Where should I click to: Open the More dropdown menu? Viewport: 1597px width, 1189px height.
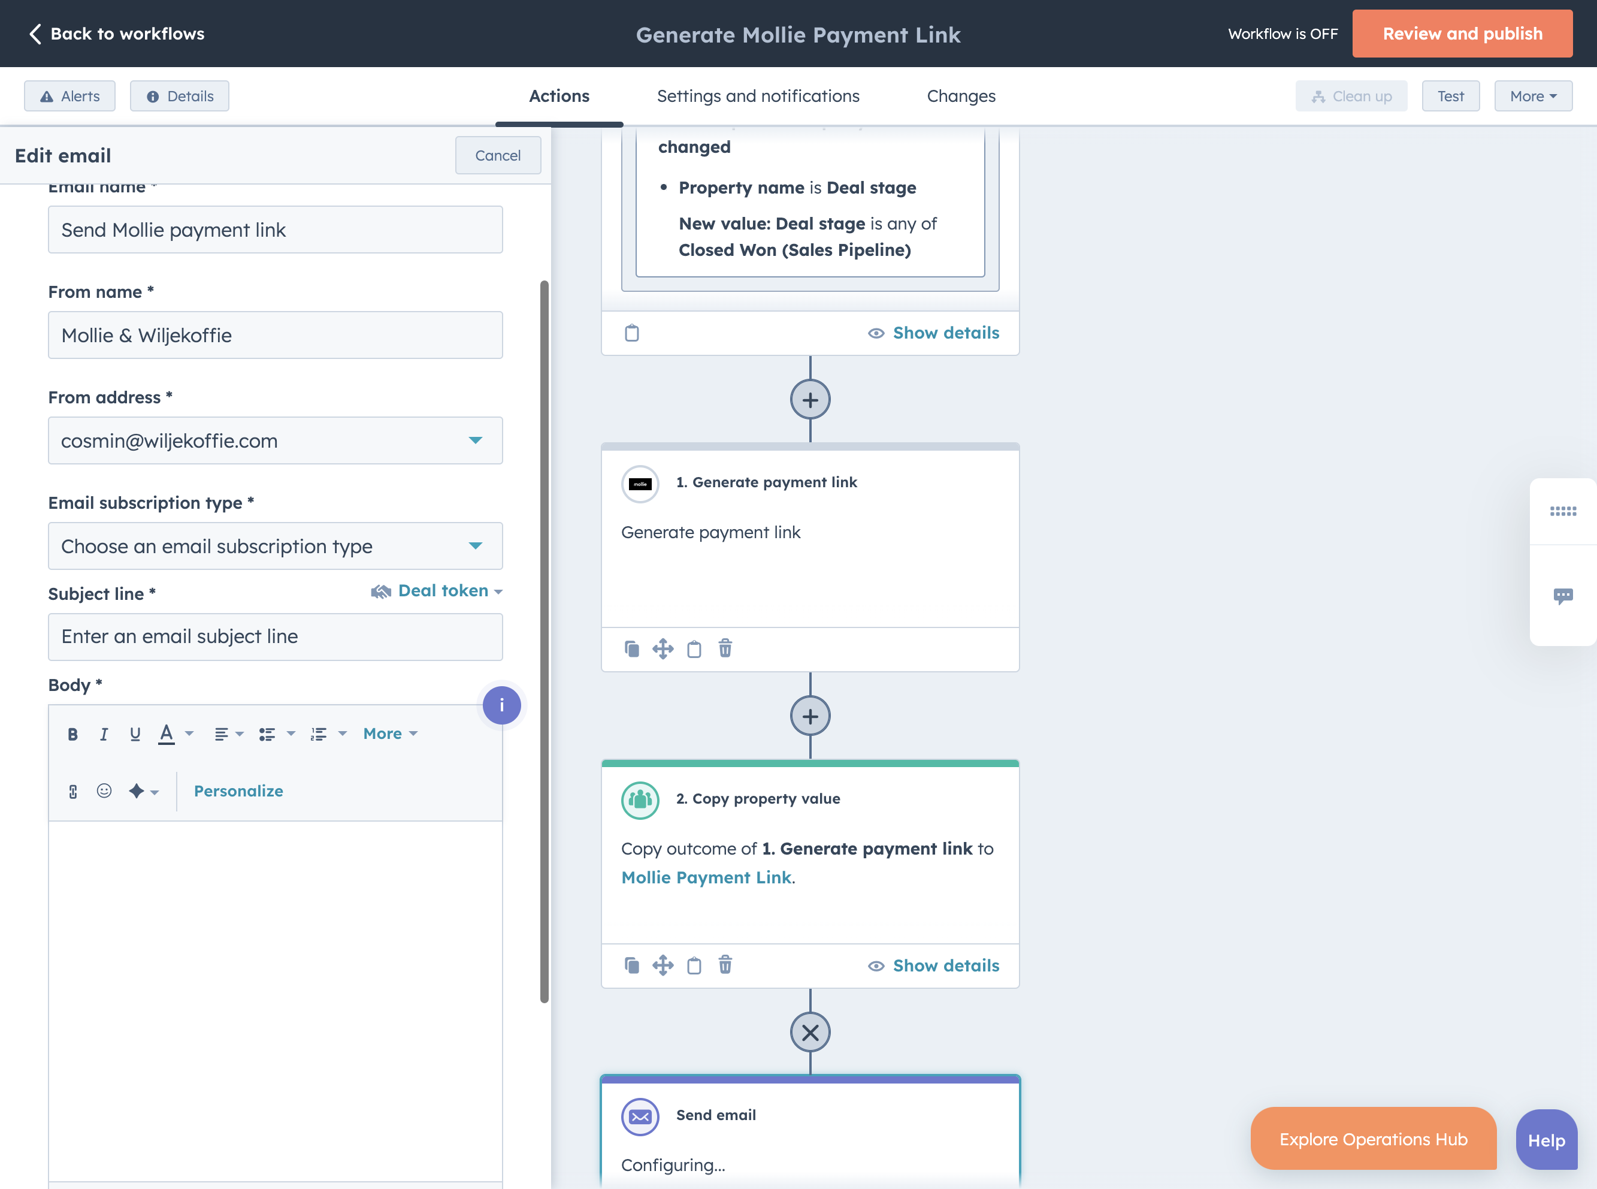click(x=1533, y=96)
